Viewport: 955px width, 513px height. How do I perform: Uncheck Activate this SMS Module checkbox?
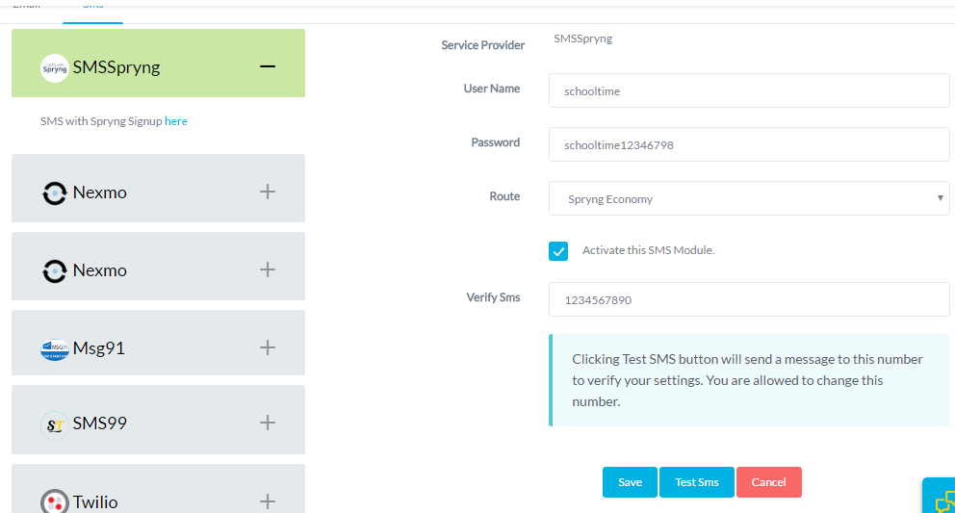pos(558,251)
